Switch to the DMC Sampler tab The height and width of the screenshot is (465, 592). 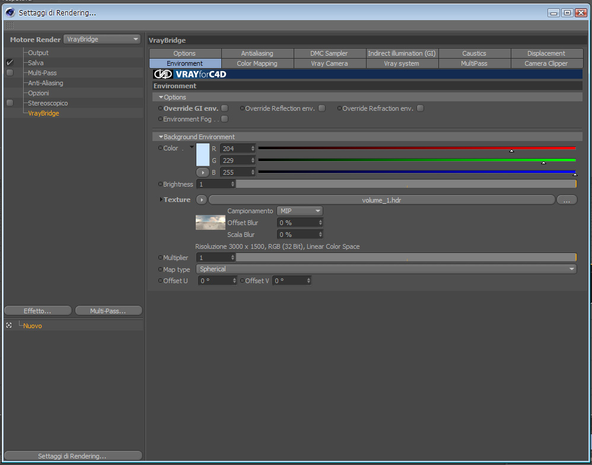329,53
